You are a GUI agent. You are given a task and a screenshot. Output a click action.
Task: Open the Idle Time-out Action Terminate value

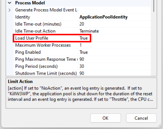coord(89,31)
